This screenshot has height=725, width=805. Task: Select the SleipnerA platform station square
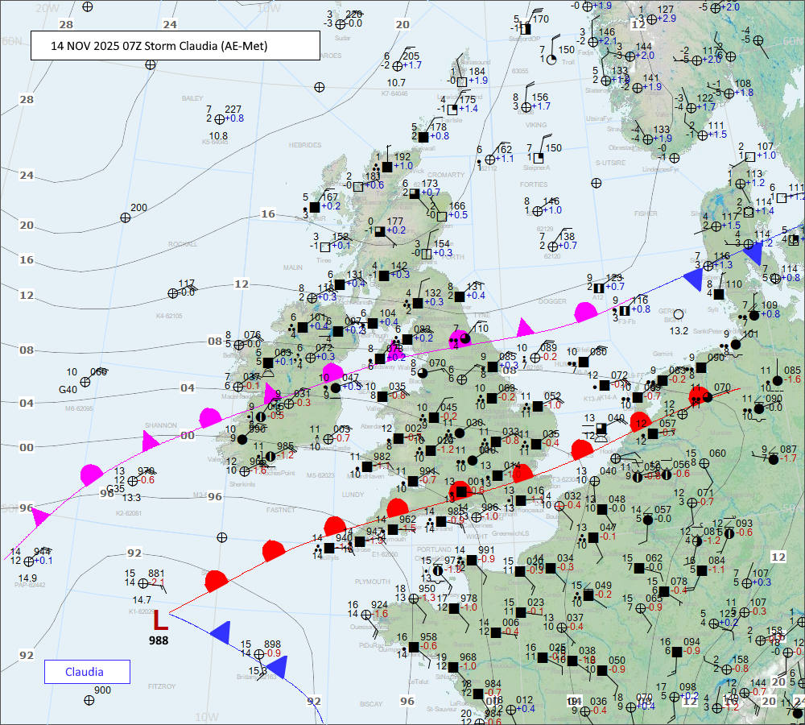click(x=537, y=158)
